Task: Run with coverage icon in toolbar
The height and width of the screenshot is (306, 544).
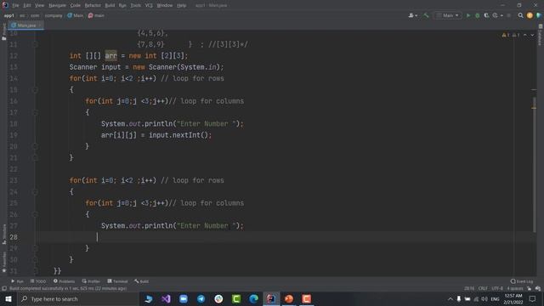Action: pyautogui.click(x=486, y=15)
